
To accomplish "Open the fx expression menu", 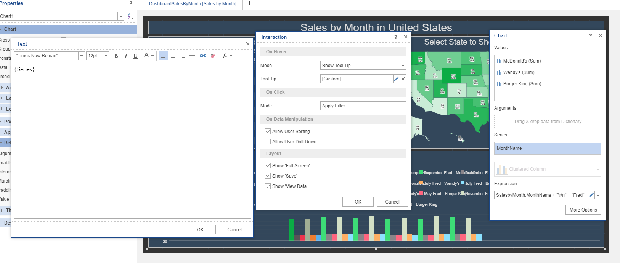I will 227,56.
